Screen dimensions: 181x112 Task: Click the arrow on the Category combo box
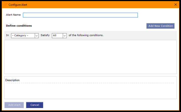tap(36, 36)
